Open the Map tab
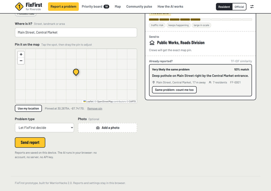 coord(118,7)
